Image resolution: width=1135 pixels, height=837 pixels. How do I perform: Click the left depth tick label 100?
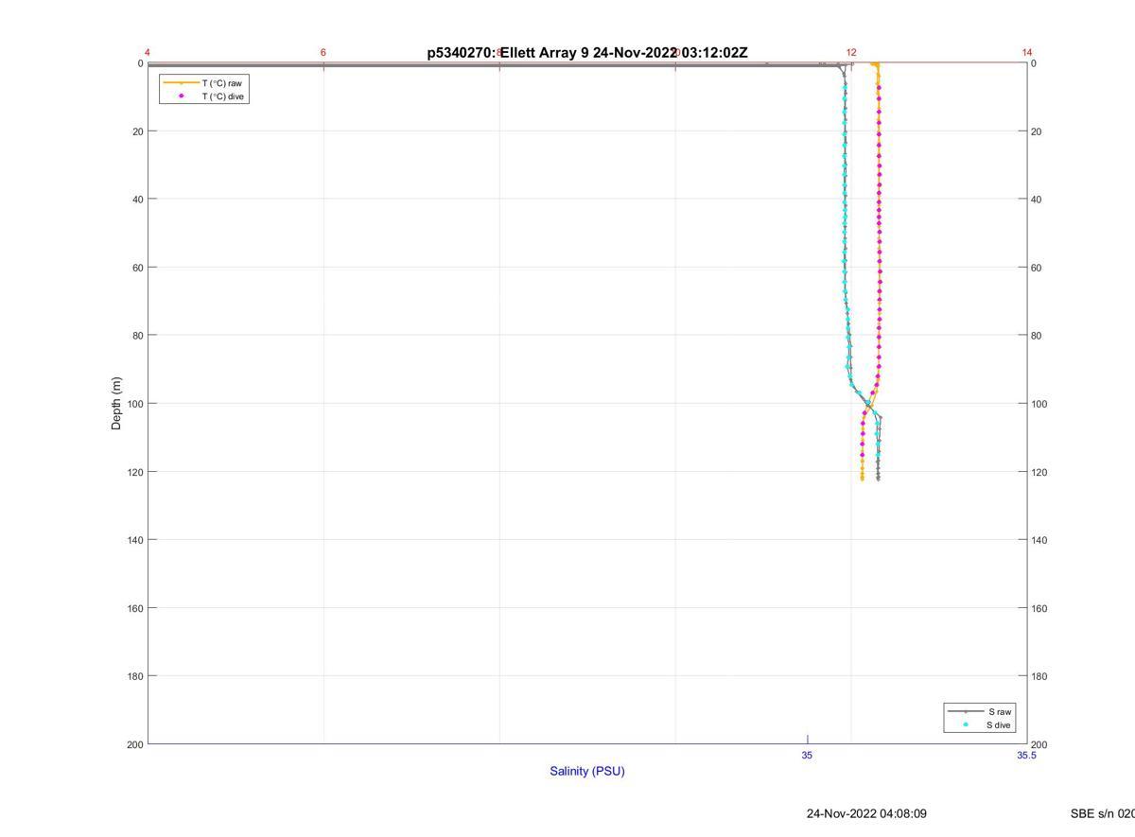(134, 404)
